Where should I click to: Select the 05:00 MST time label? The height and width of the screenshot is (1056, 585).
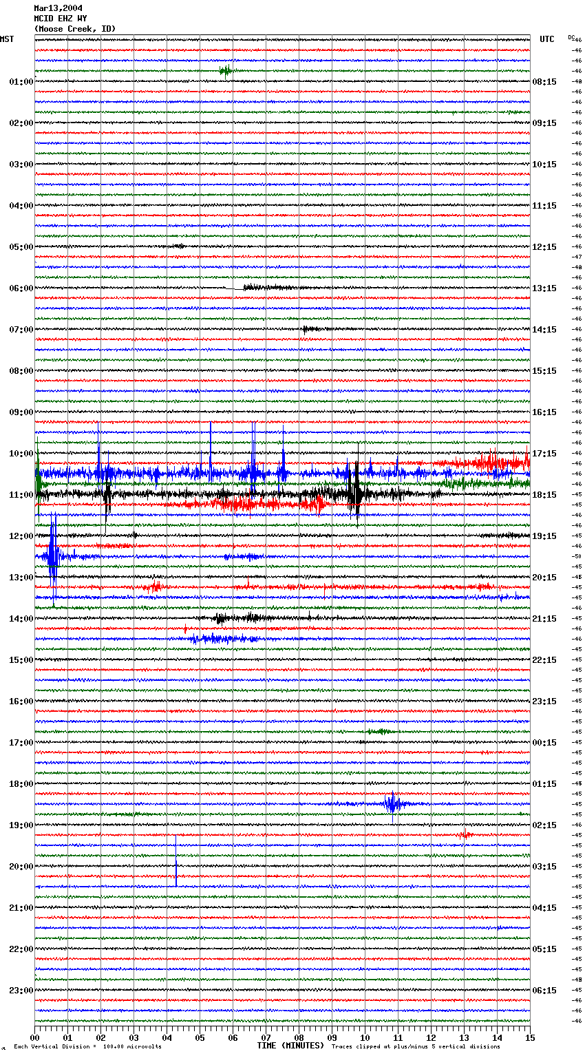[21, 247]
